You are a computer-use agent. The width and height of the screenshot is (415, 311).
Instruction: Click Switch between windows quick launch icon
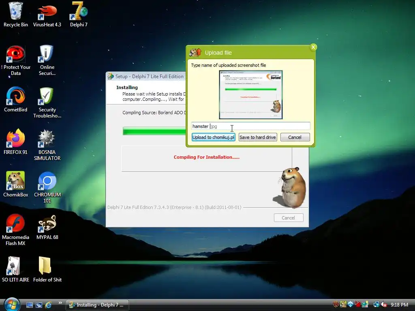[39, 305]
